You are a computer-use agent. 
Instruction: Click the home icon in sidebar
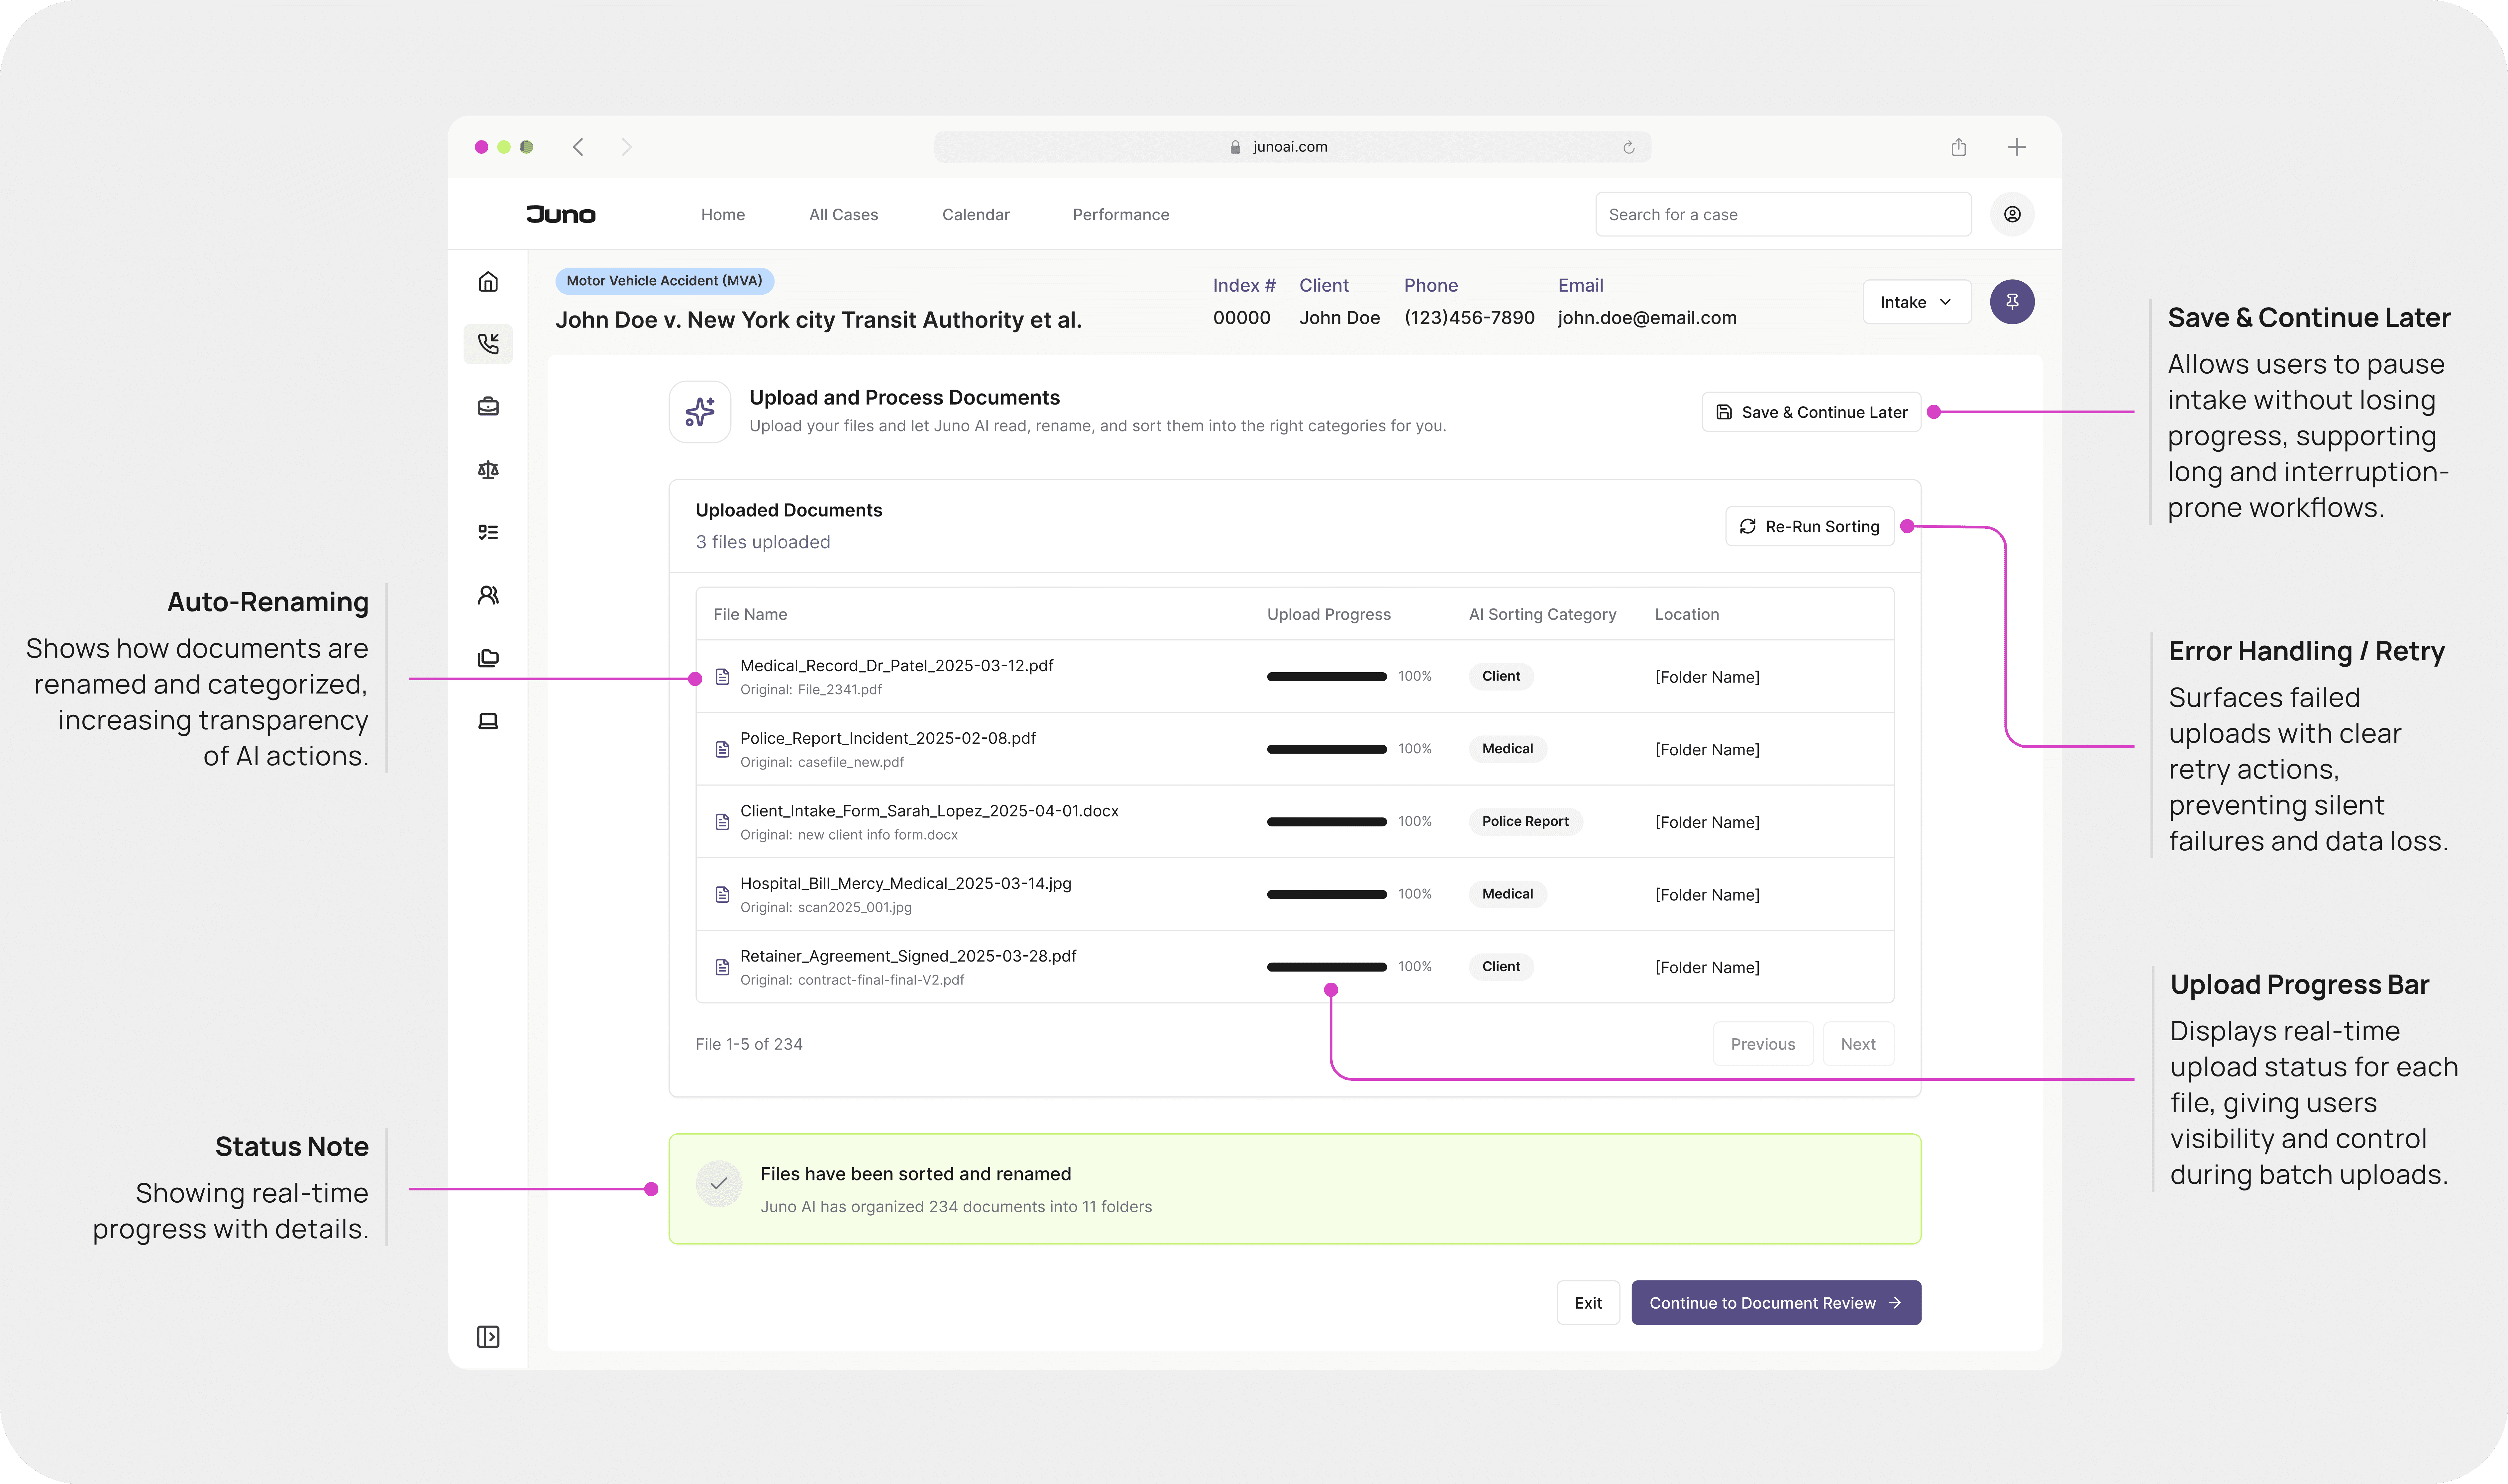click(x=488, y=282)
